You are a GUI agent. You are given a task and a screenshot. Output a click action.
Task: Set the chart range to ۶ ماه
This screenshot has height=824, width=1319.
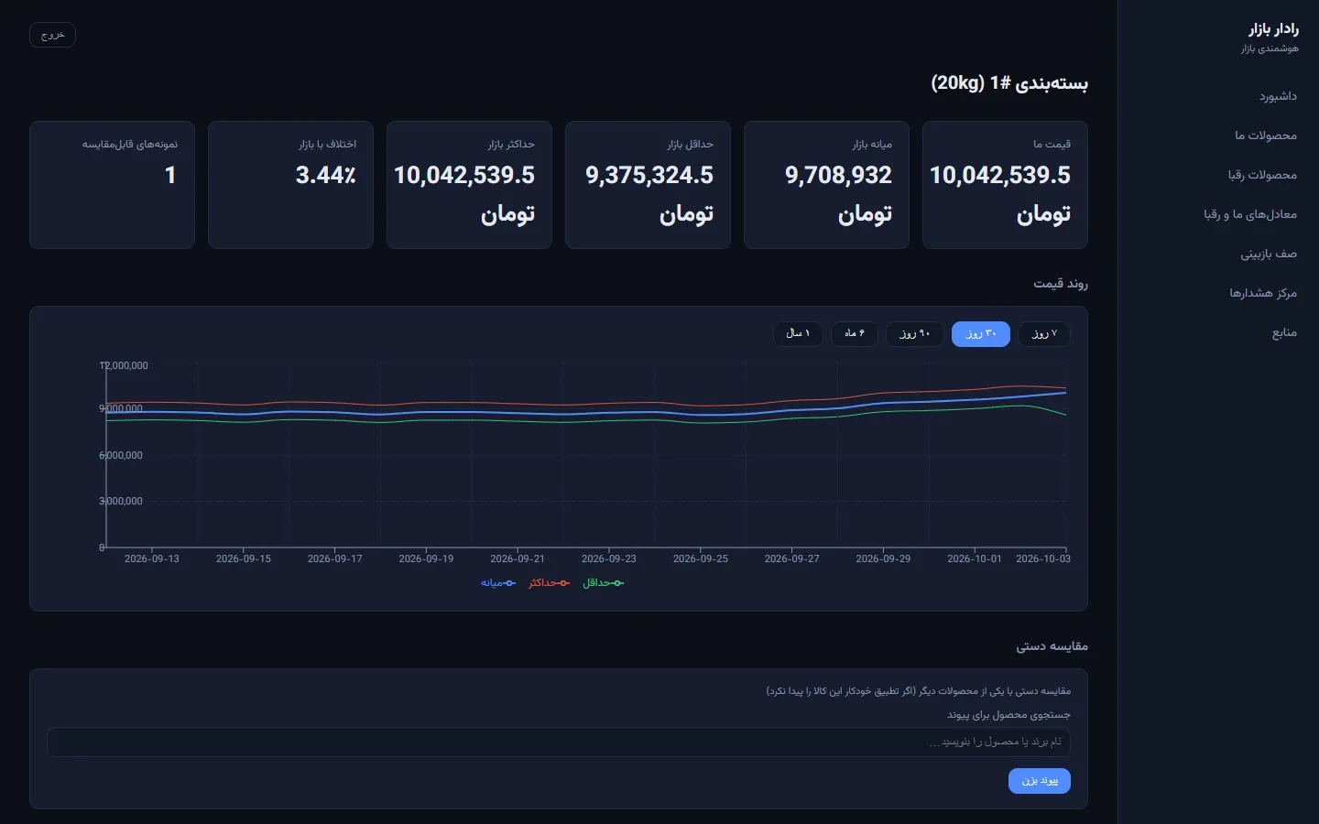(855, 334)
